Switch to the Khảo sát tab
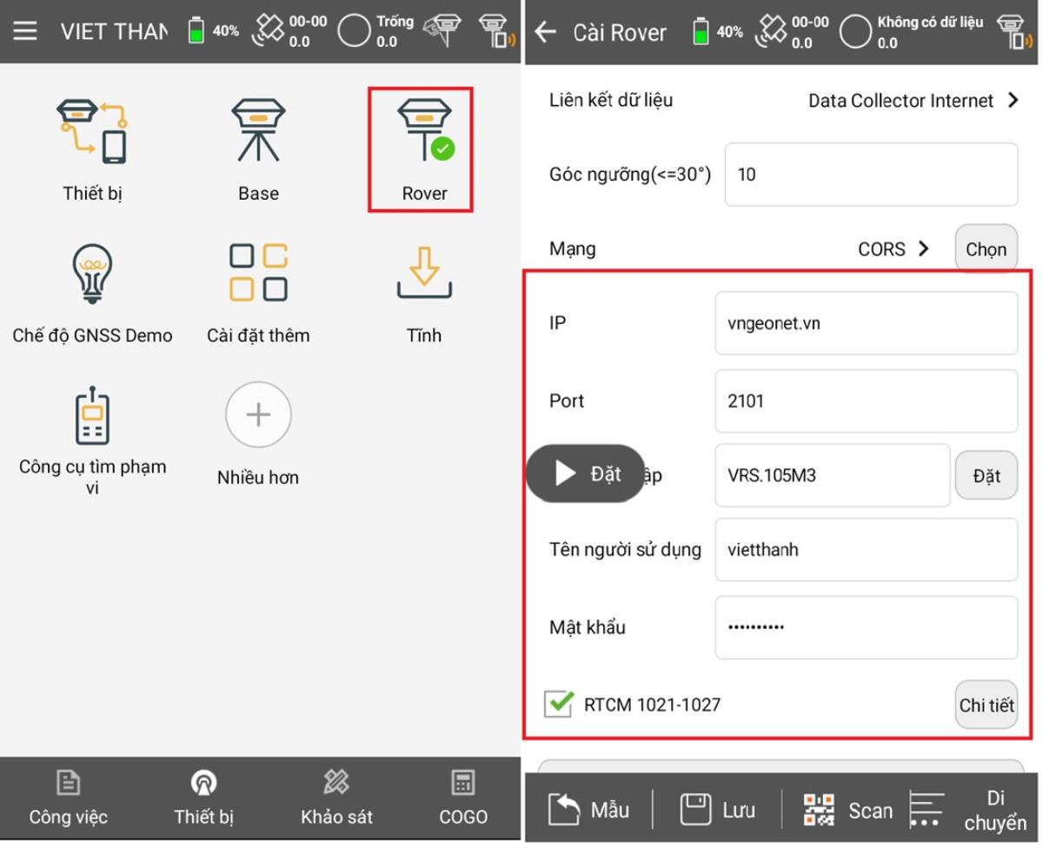Viewport: 1043px width, 848px height. [x=336, y=797]
